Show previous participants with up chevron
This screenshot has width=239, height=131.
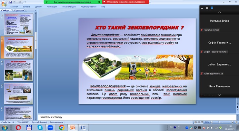pos(219,12)
